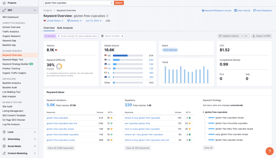Click the Projects home icon in sidebar

(4, 3)
